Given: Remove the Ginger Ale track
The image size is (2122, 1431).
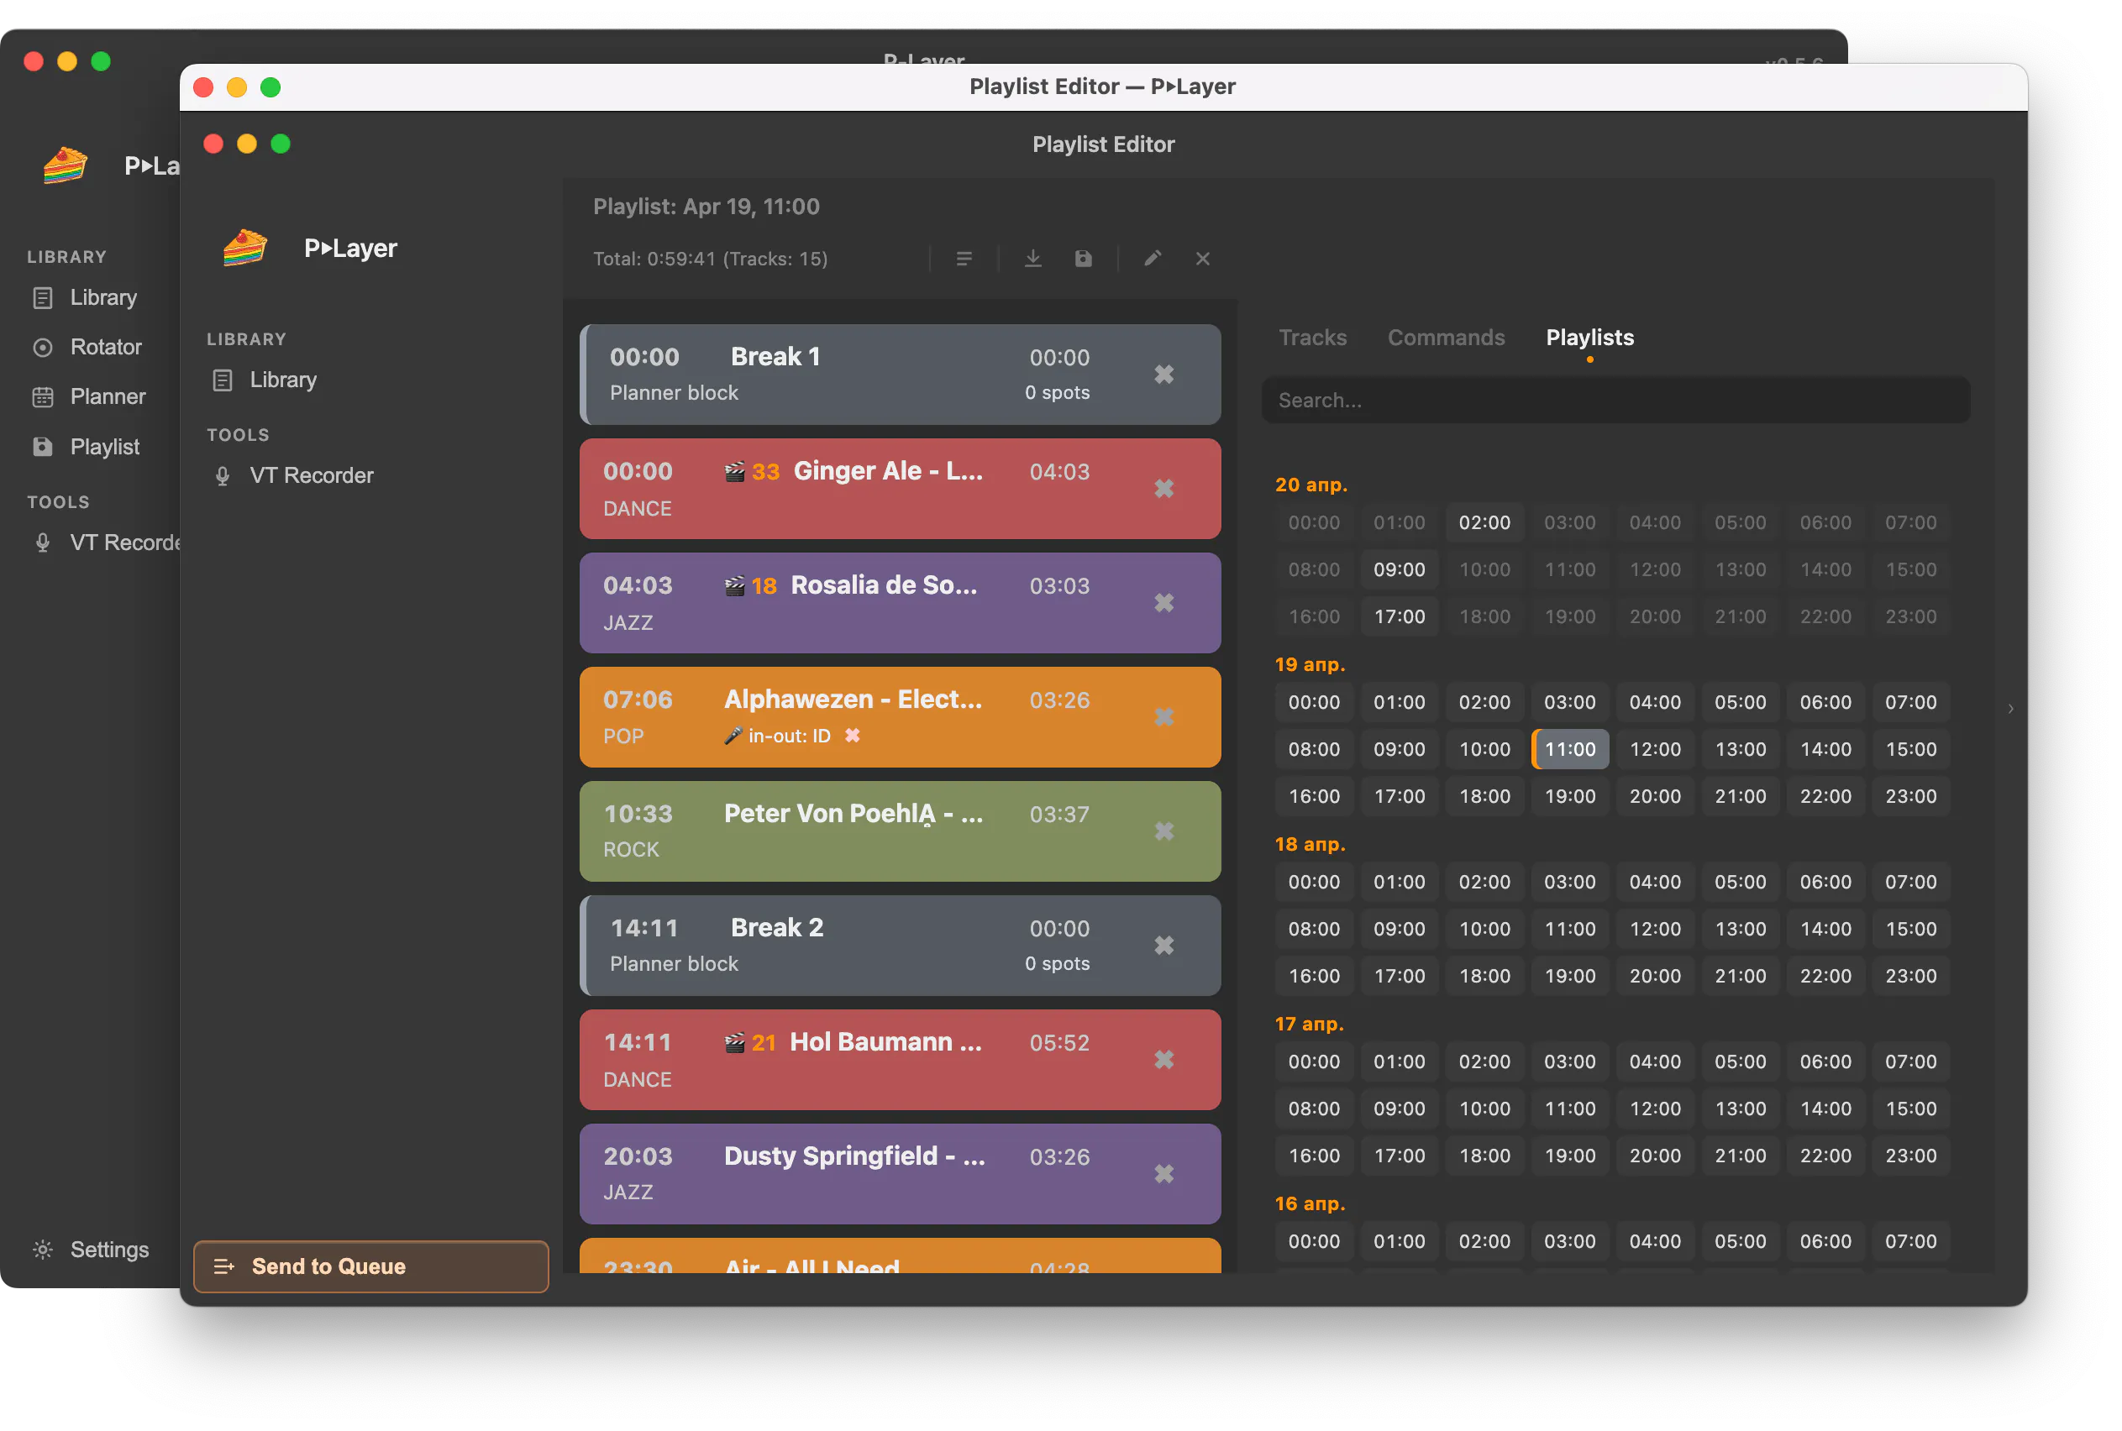Looking at the screenshot, I should pyautogui.click(x=1163, y=488).
